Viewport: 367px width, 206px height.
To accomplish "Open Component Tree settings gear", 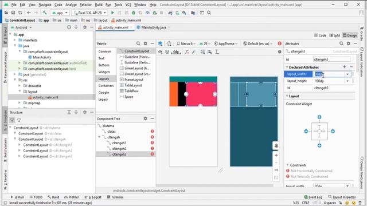I will 145,118.
